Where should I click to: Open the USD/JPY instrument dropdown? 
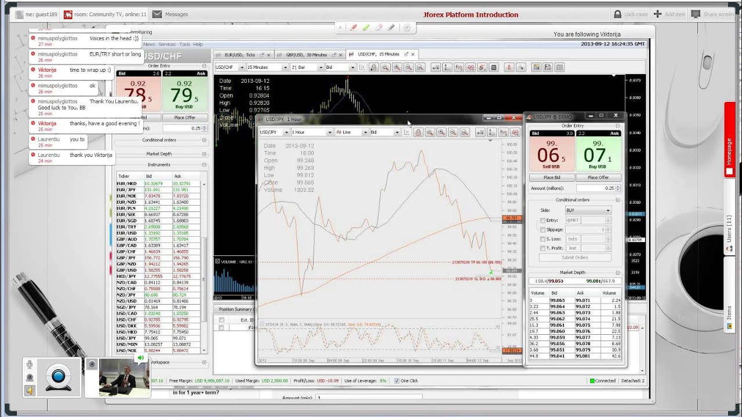(x=274, y=132)
